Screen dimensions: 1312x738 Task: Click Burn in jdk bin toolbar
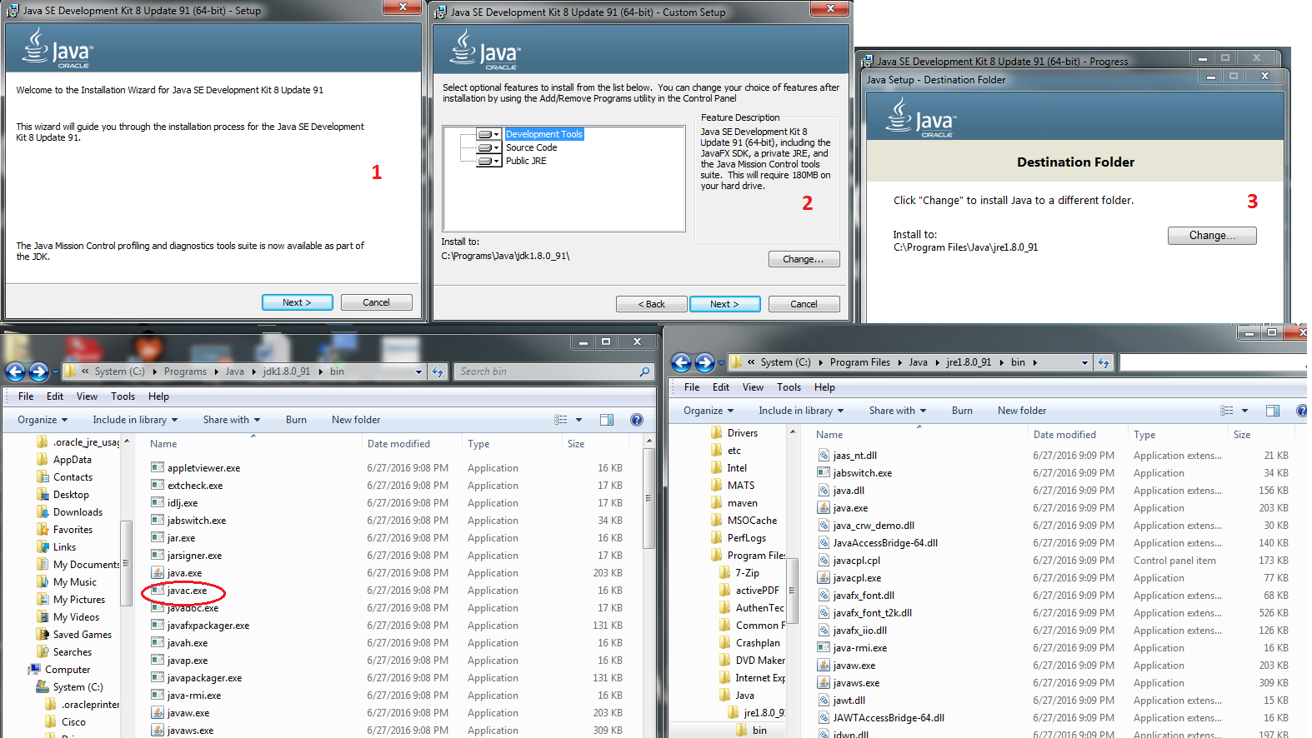pyautogui.click(x=296, y=420)
